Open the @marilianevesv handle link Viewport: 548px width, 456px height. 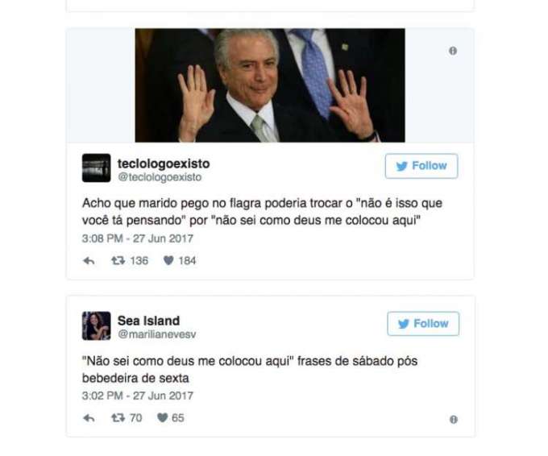[157, 334]
